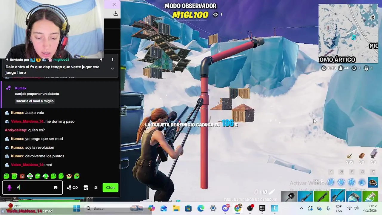Open Kumax profile in redemption notice

point(21,88)
